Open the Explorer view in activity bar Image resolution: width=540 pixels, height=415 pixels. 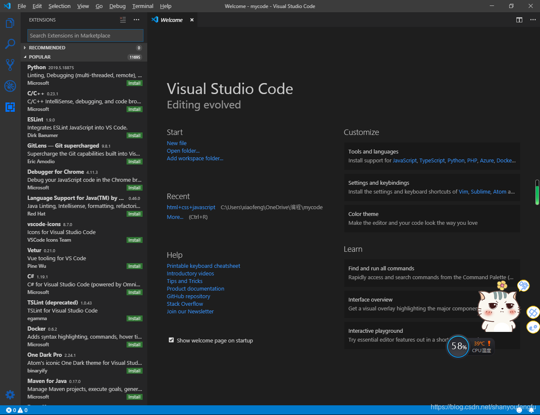(x=10, y=23)
